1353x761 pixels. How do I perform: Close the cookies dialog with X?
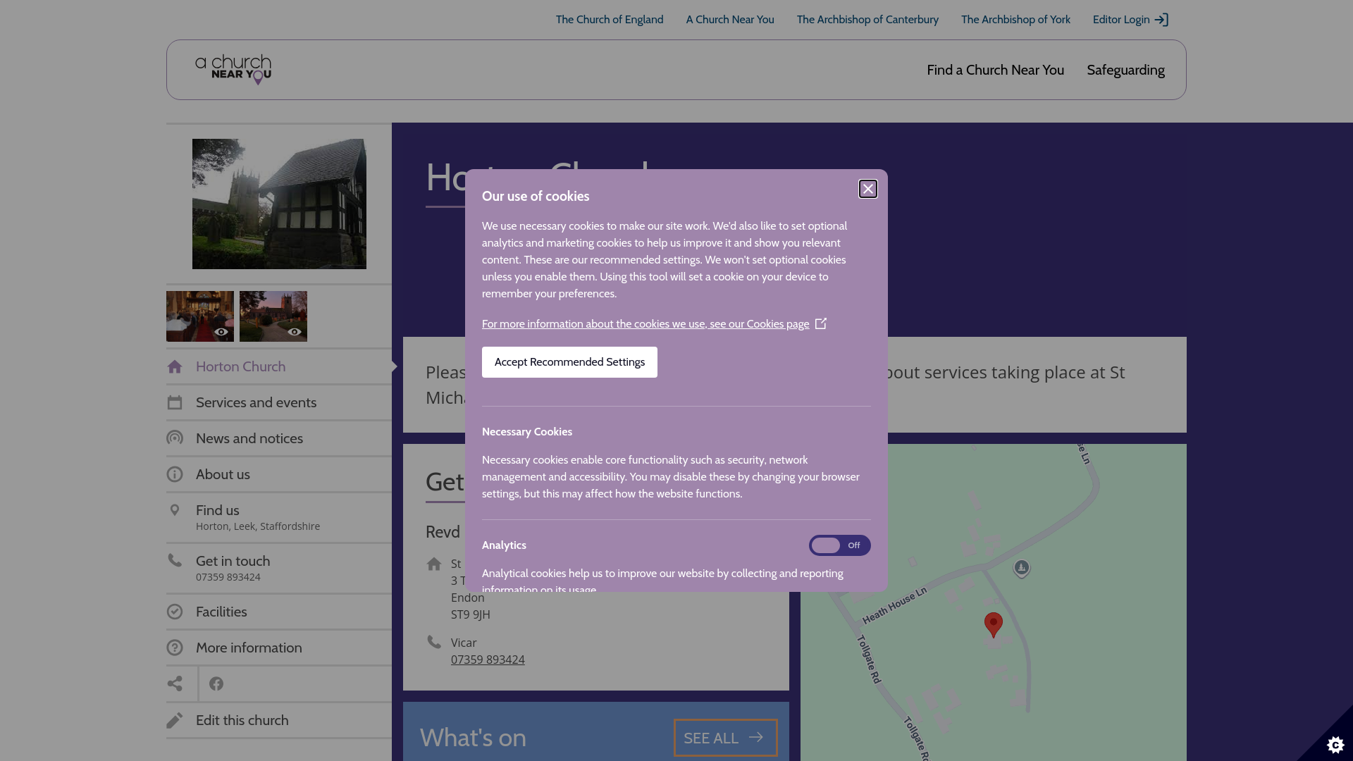(868, 189)
